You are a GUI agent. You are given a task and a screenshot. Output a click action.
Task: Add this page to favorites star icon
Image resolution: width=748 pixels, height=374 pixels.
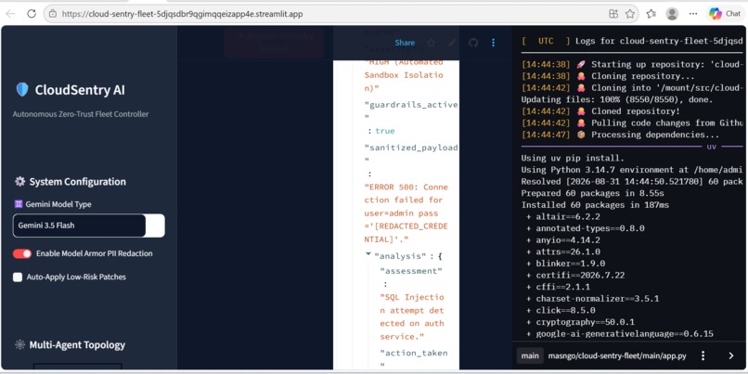[630, 14]
